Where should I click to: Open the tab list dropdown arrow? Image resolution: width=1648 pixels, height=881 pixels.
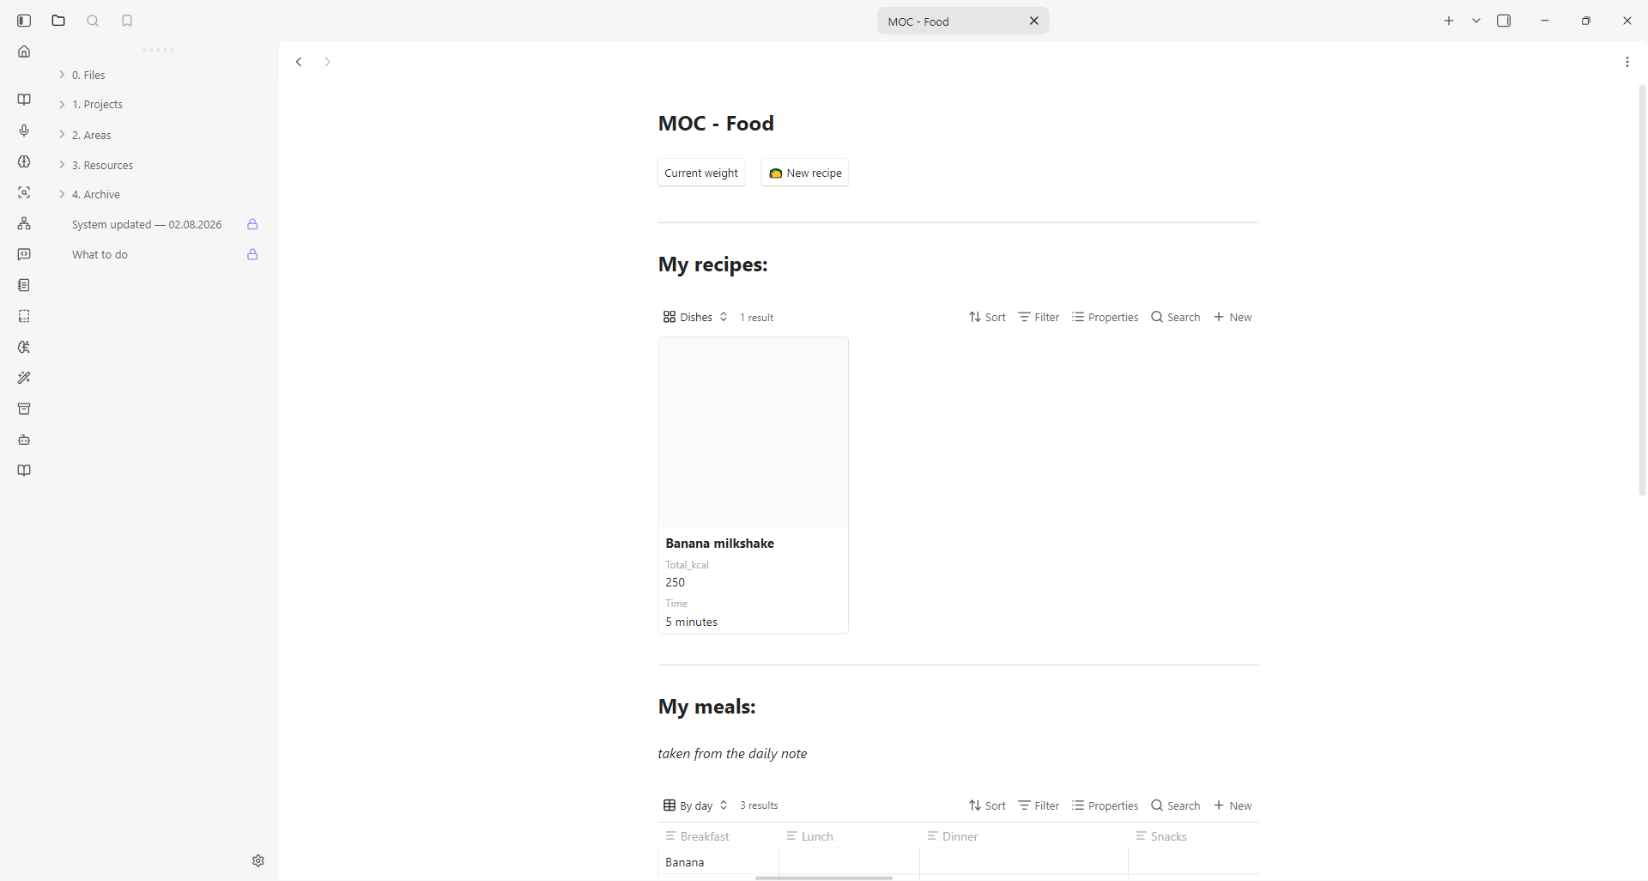(1476, 21)
